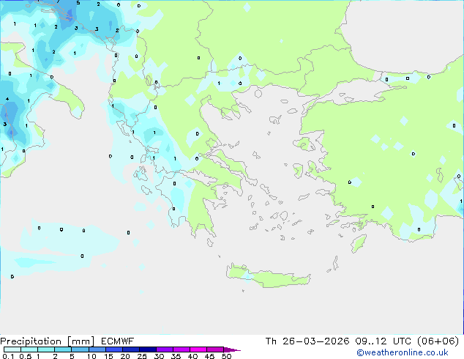Click the 45–50 mm legend color swatch
This screenshot has width=464, height=359.
pyautogui.click(x=215, y=349)
